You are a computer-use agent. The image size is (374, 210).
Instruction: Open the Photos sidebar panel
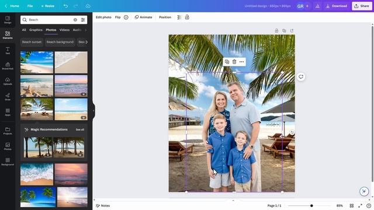coord(8,146)
